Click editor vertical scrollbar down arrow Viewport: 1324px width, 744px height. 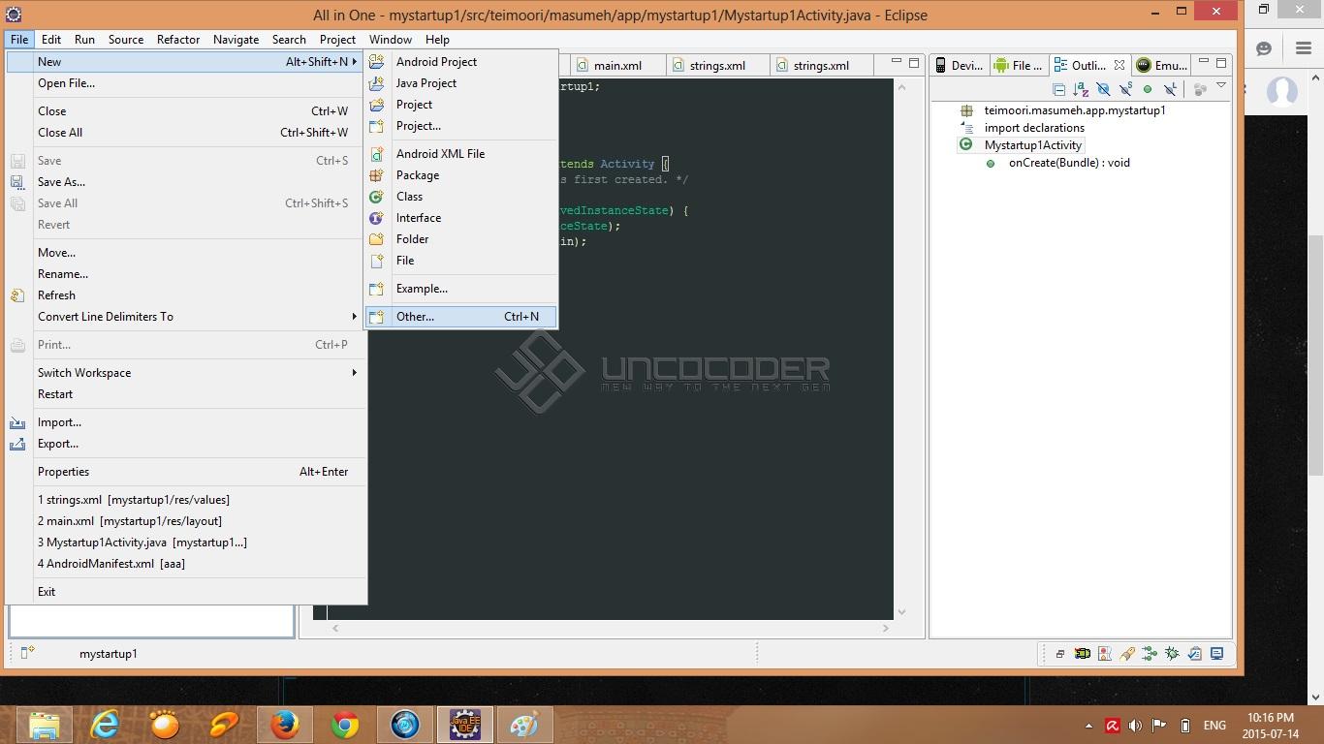(902, 611)
